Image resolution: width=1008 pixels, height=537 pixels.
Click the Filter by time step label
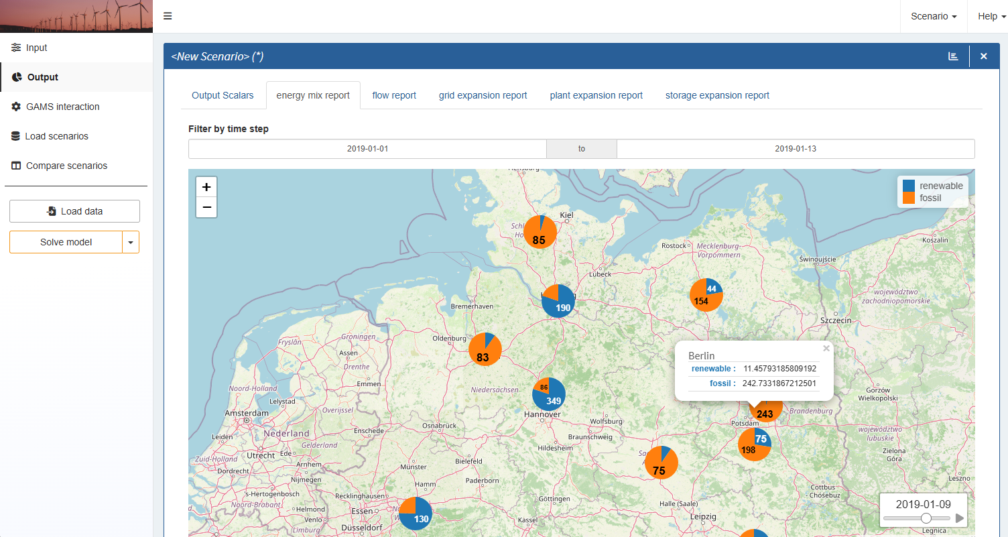[229, 129]
